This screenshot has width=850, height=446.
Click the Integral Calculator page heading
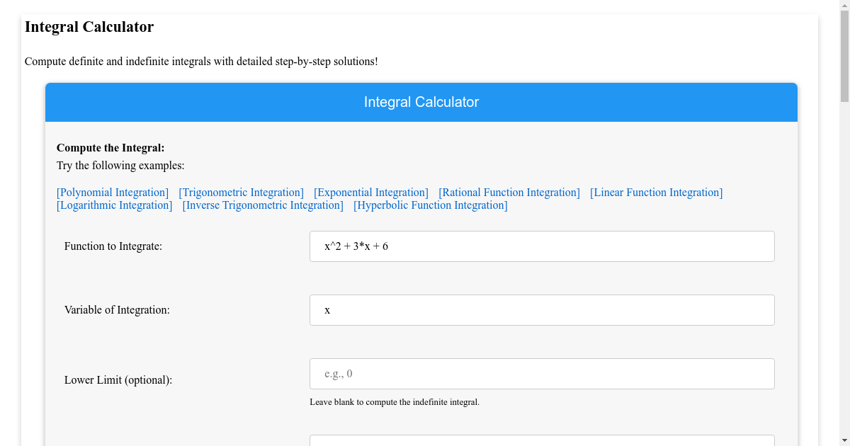pos(89,27)
